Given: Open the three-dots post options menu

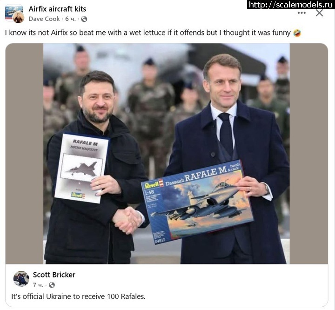Looking at the screenshot, I should tap(301, 13).
